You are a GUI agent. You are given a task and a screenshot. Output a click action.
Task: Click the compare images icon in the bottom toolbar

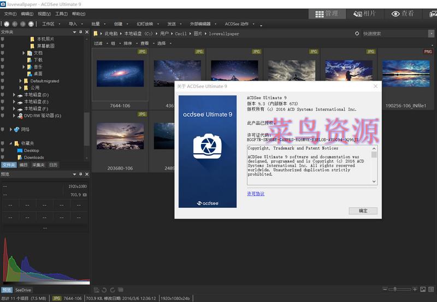(x=121, y=290)
